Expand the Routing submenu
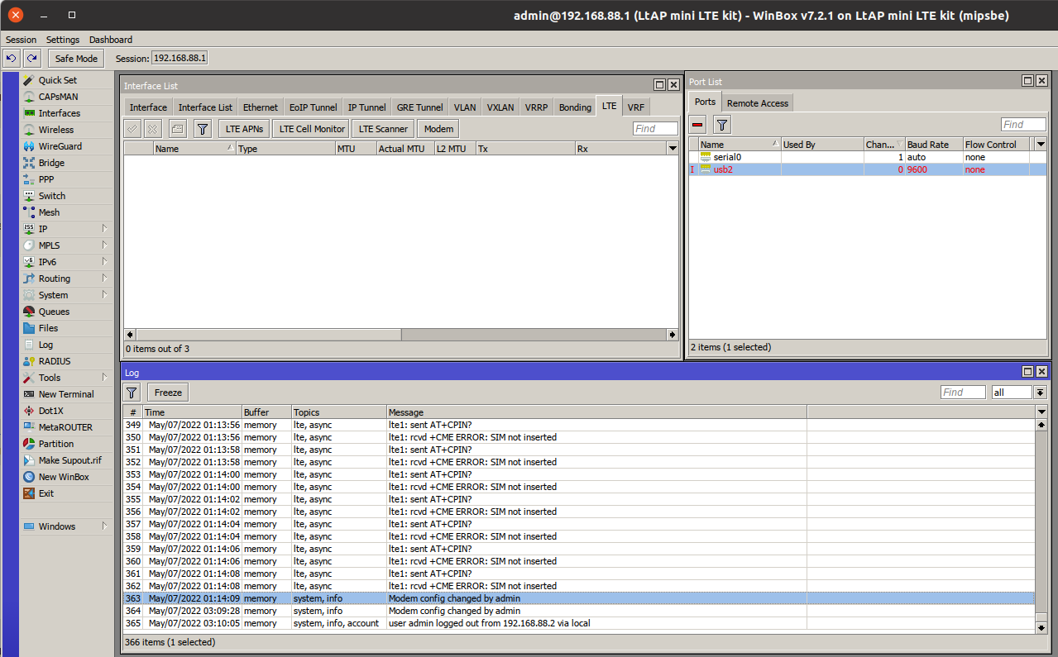 coord(105,279)
